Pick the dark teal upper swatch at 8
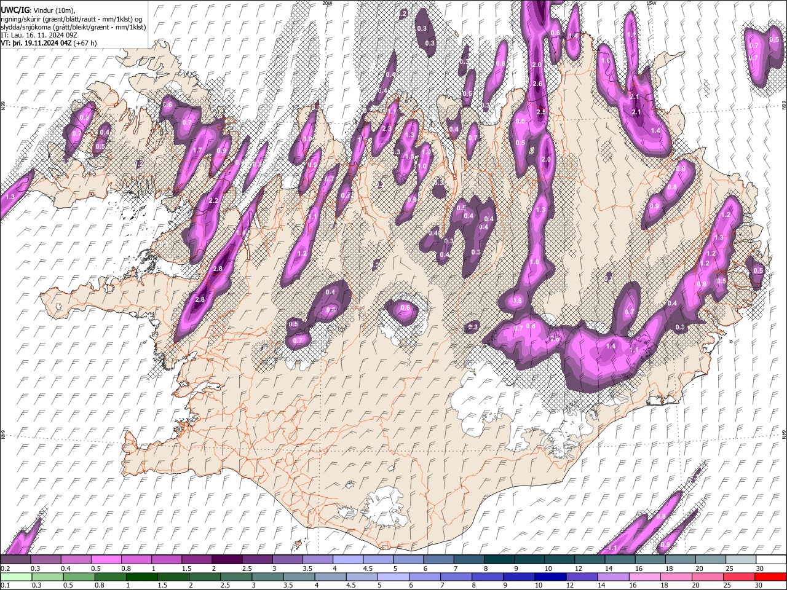This screenshot has width=787, height=590. click(x=499, y=559)
